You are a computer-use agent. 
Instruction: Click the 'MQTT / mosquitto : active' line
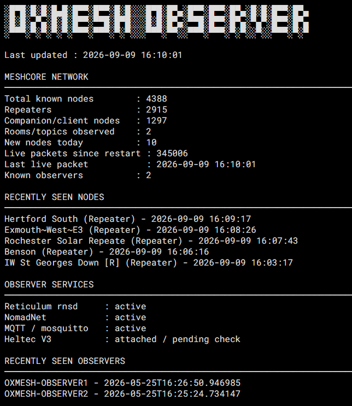click(x=75, y=328)
